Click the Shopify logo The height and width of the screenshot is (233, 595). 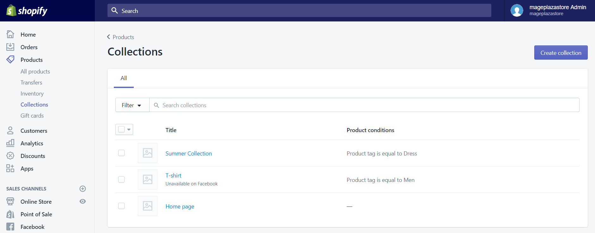click(x=27, y=11)
